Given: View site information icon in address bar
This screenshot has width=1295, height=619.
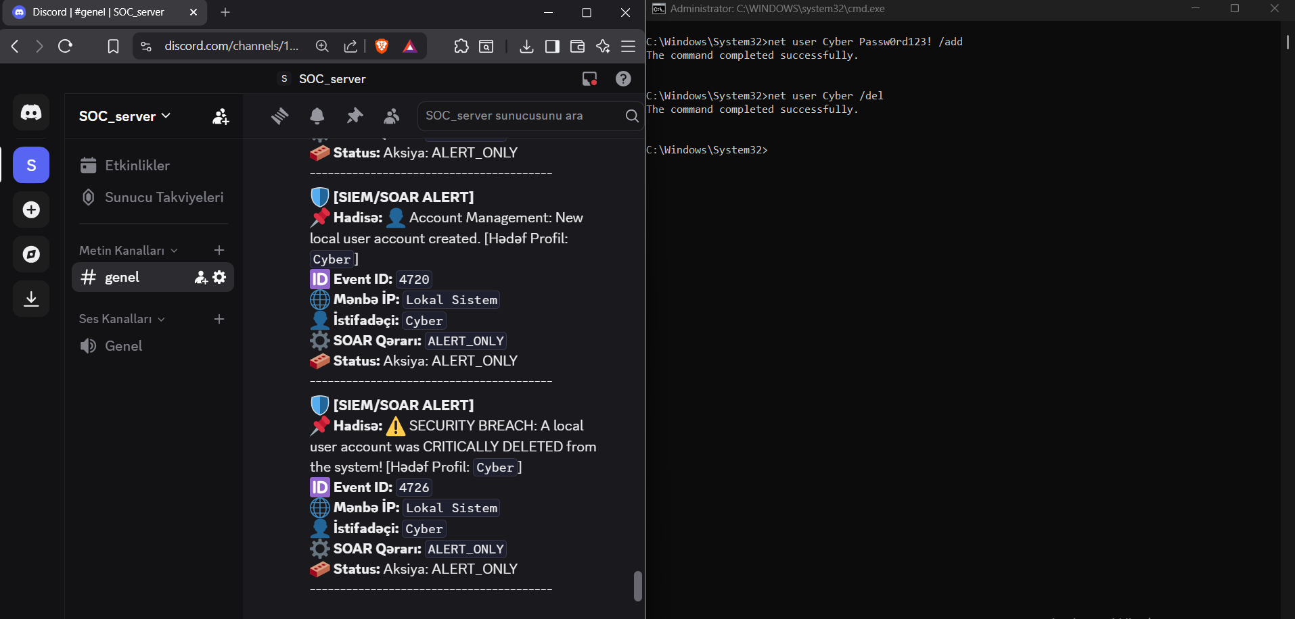Looking at the screenshot, I should pyautogui.click(x=146, y=46).
